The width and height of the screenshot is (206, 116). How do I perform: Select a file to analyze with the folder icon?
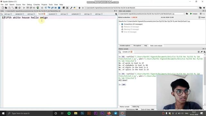point(187,14)
